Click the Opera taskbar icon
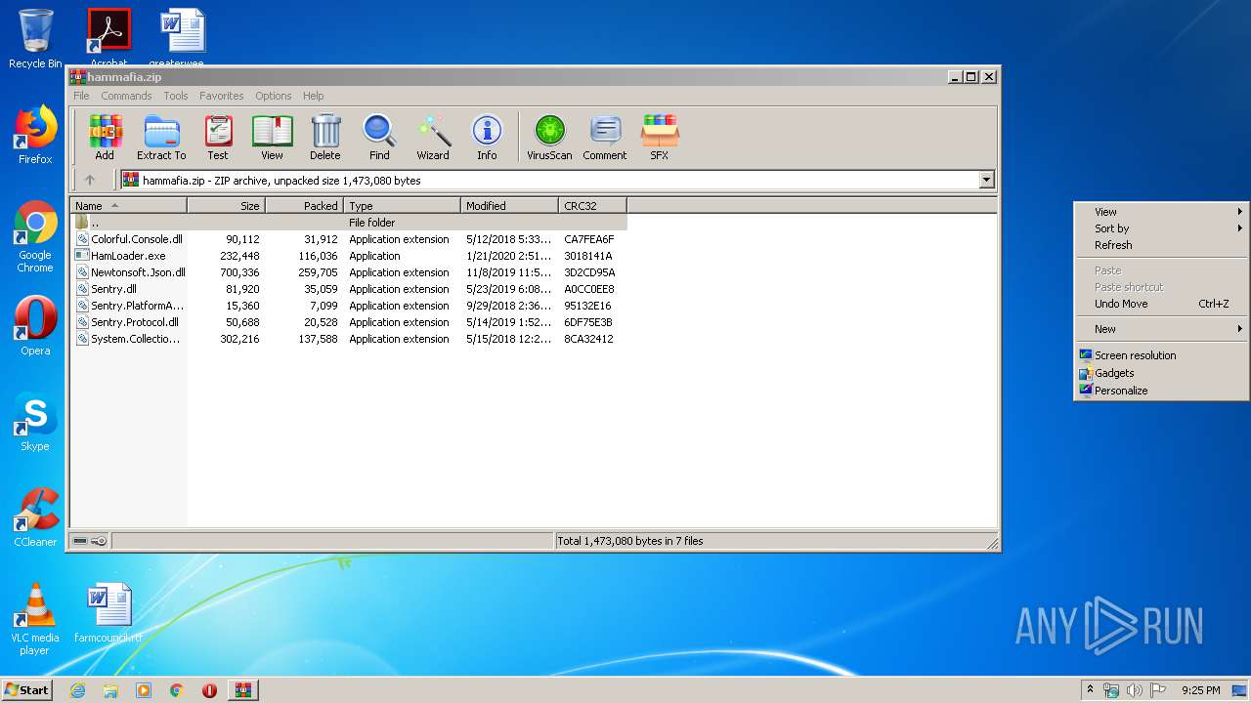The image size is (1251, 703). 209,690
